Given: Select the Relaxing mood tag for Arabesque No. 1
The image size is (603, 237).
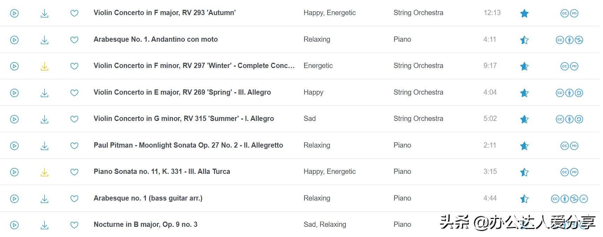Looking at the screenshot, I should tap(317, 39).
